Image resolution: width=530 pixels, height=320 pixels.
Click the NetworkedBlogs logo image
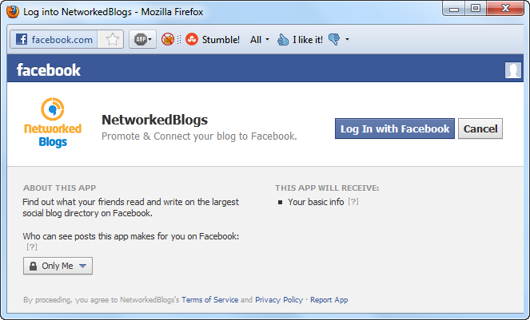point(53,123)
